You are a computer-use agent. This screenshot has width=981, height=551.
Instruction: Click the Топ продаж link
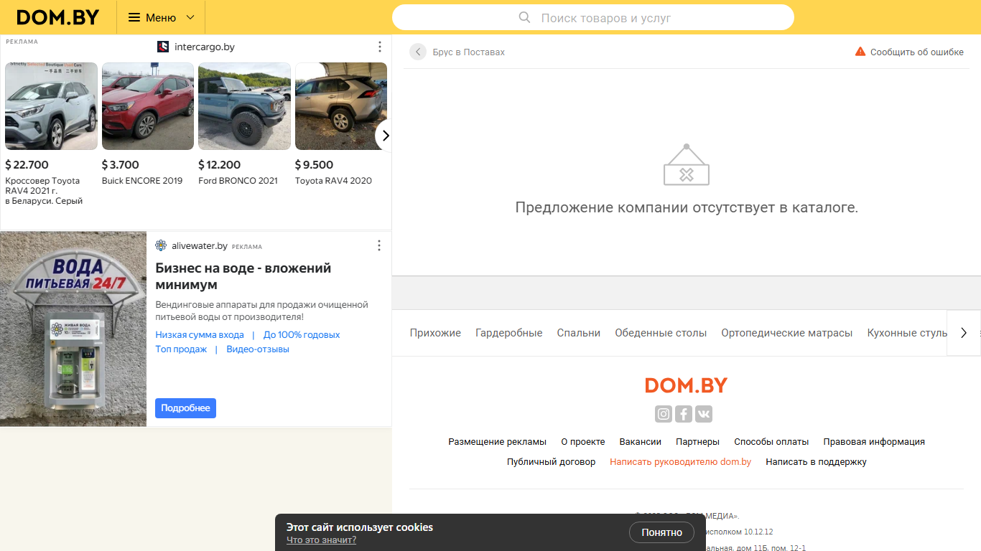[181, 349]
